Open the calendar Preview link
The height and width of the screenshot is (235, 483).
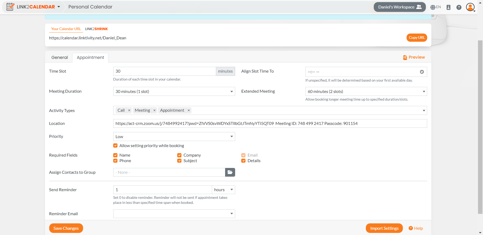pos(414,57)
